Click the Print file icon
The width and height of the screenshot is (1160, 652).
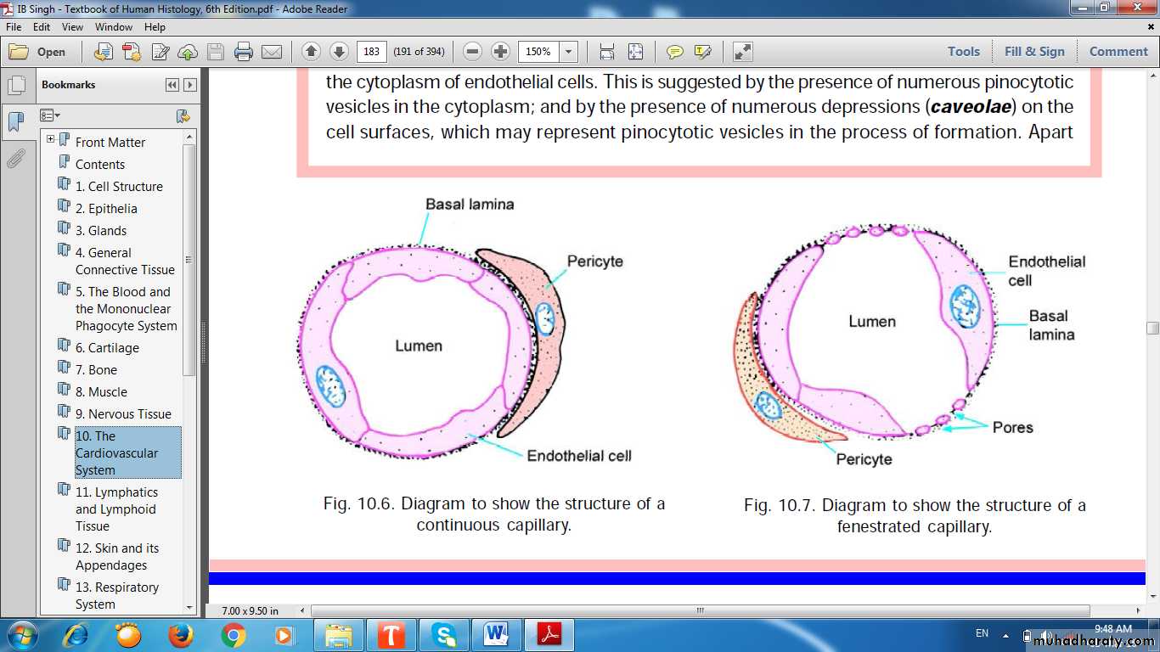[x=244, y=52]
